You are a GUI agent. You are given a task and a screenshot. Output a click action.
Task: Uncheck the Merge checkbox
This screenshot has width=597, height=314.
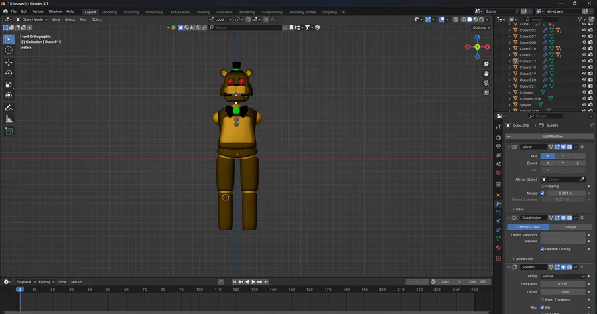click(x=542, y=193)
